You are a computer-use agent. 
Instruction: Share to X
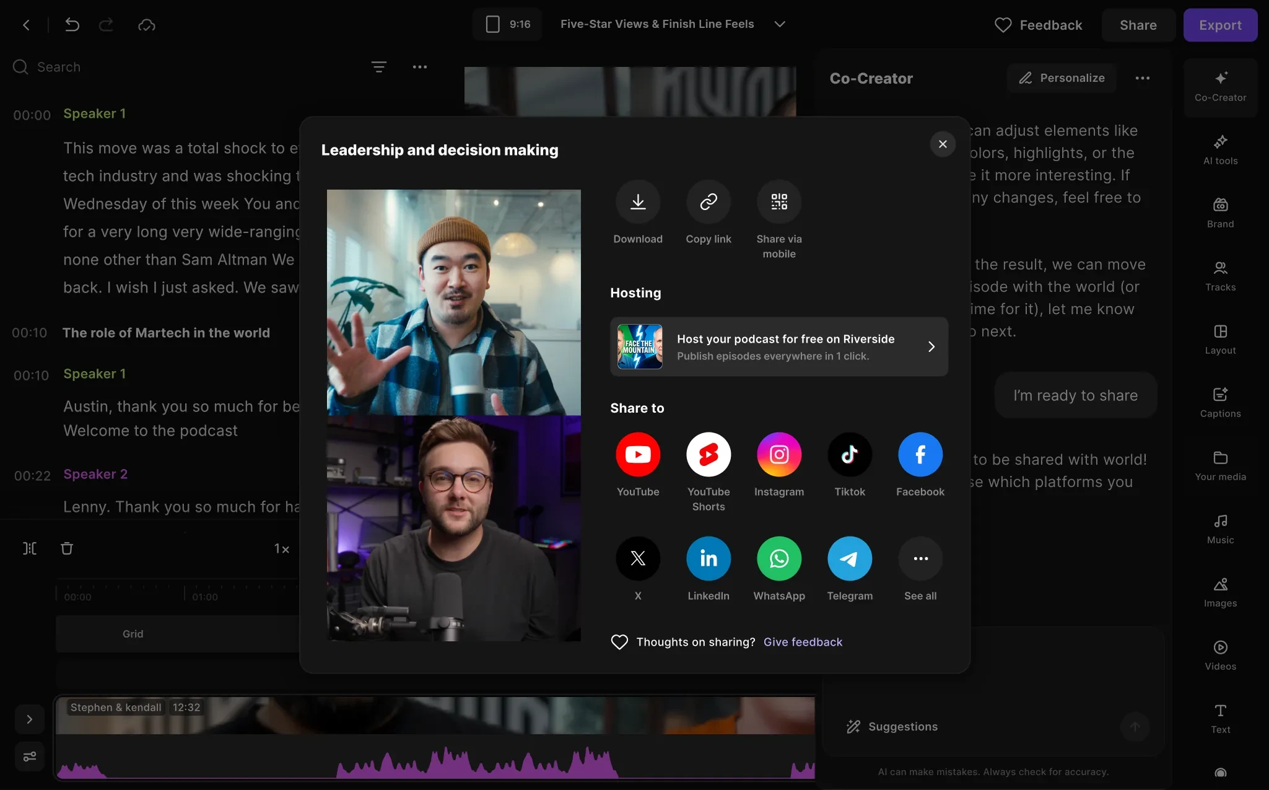[638, 559]
